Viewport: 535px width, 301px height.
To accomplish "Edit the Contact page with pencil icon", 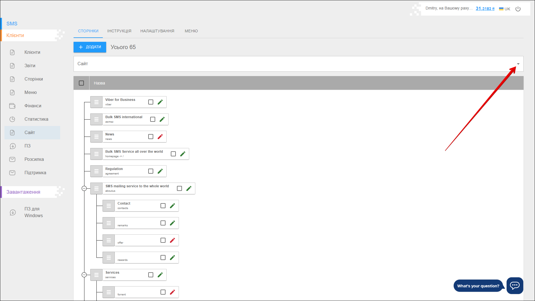I will 172,206.
